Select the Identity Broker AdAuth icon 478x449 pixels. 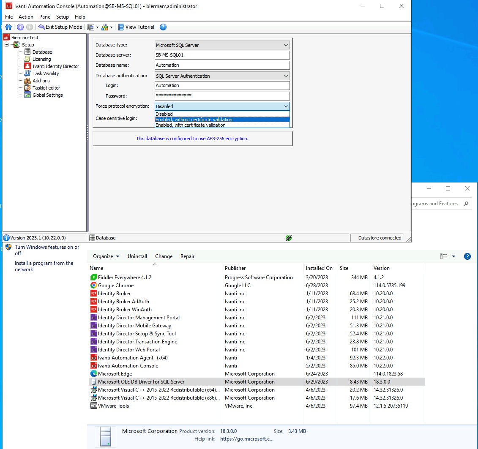tap(93, 302)
